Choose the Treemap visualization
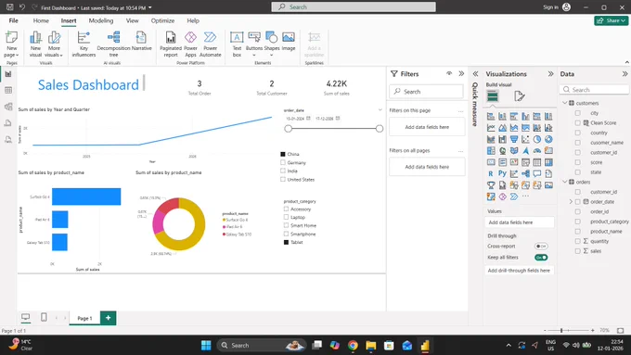Viewport: 631px width, 355px height. [x=491, y=151]
